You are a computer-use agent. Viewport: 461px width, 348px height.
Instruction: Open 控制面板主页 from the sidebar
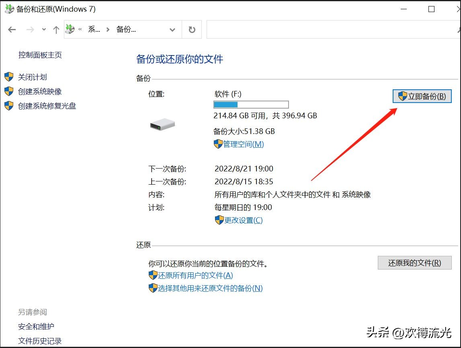[x=40, y=55]
